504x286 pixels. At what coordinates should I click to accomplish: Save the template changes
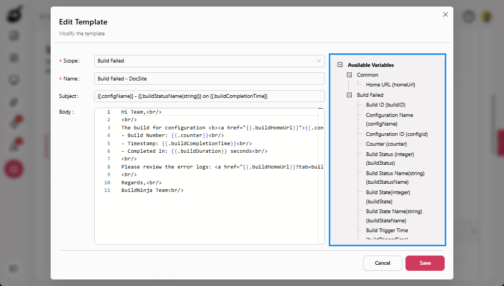coord(425,263)
